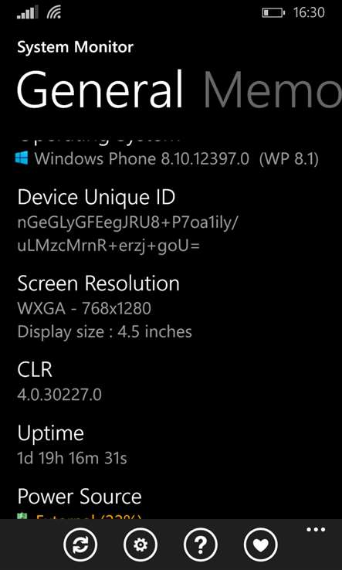
Task: Tap the Windows logo beside OS version
Action: [x=22, y=158]
